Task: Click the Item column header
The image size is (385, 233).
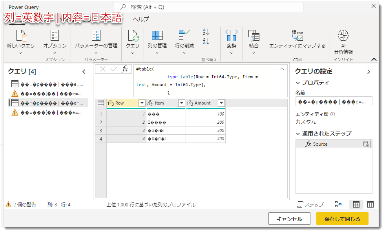Action: [166, 103]
